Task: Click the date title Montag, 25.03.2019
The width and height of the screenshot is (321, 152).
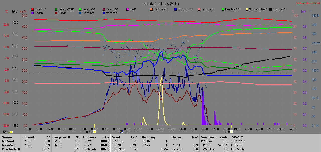Action: coord(161,4)
